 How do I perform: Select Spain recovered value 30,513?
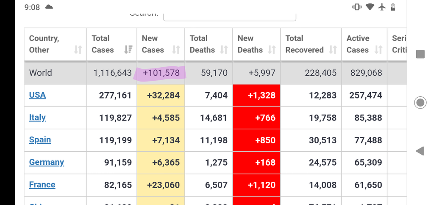(323, 140)
